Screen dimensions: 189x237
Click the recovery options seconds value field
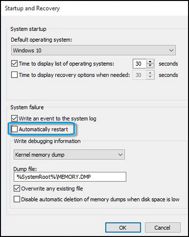point(140,75)
